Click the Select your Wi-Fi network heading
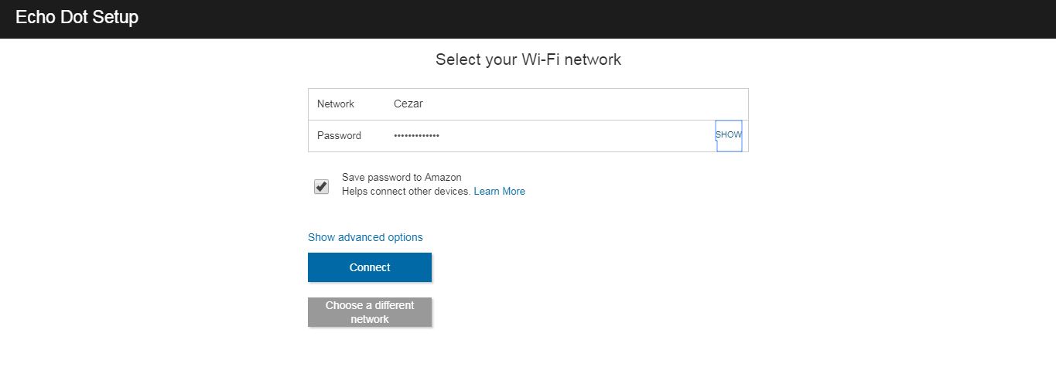1056x384 pixels. tap(528, 59)
